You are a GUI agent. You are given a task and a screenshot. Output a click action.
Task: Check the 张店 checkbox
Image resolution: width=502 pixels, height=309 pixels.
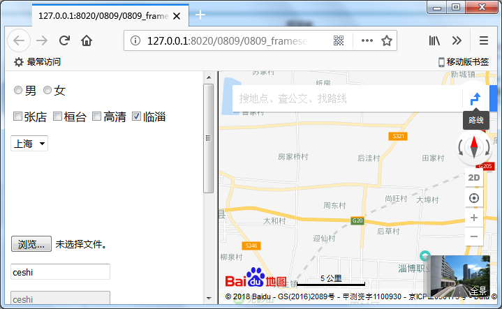coord(17,116)
